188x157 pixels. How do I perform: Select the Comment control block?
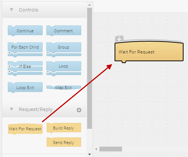click(64, 30)
